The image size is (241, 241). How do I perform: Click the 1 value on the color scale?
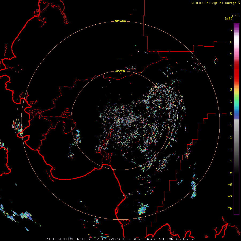coord(231,101)
